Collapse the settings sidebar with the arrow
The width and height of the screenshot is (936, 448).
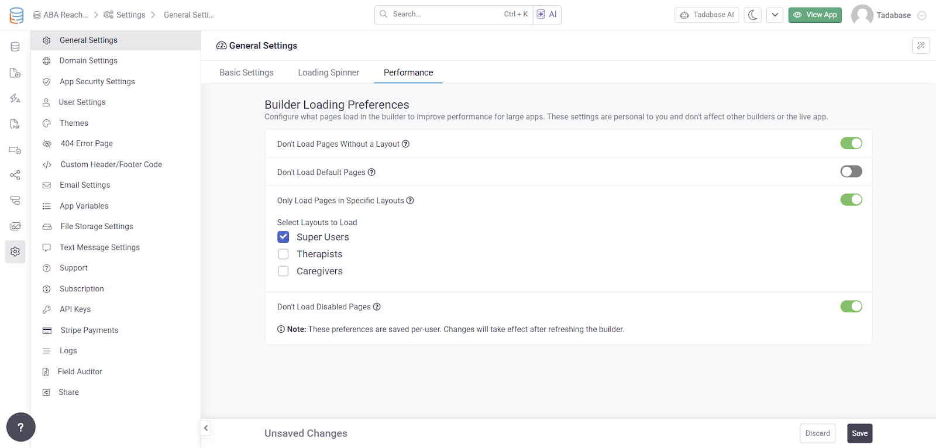pyautogui.click(x=206, y=428)
